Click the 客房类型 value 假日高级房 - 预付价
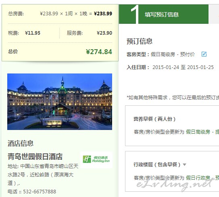 tap(173, 54)
